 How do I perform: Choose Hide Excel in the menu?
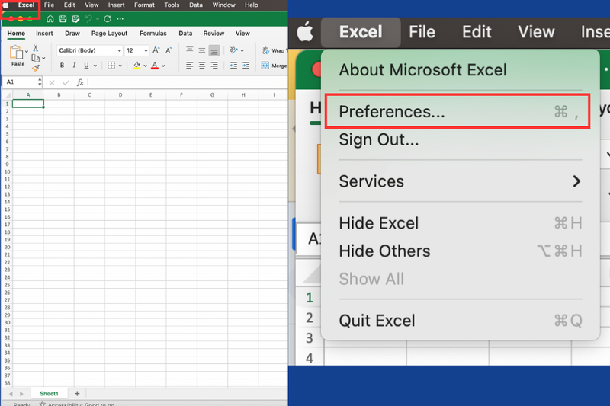click(461, 223)
